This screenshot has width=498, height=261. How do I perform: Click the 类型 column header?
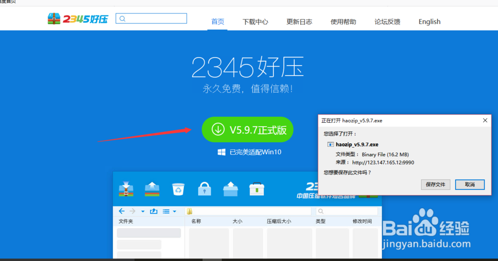tap(320, 221)
